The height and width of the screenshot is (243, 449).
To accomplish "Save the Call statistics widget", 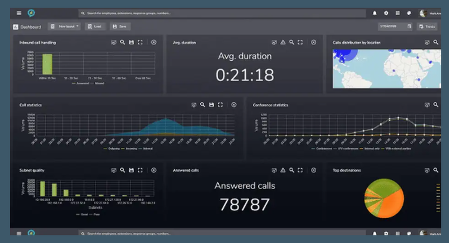I will 211,105.
